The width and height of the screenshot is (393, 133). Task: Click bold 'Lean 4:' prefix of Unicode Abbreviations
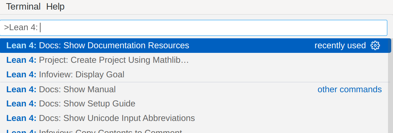pos(22,118)
